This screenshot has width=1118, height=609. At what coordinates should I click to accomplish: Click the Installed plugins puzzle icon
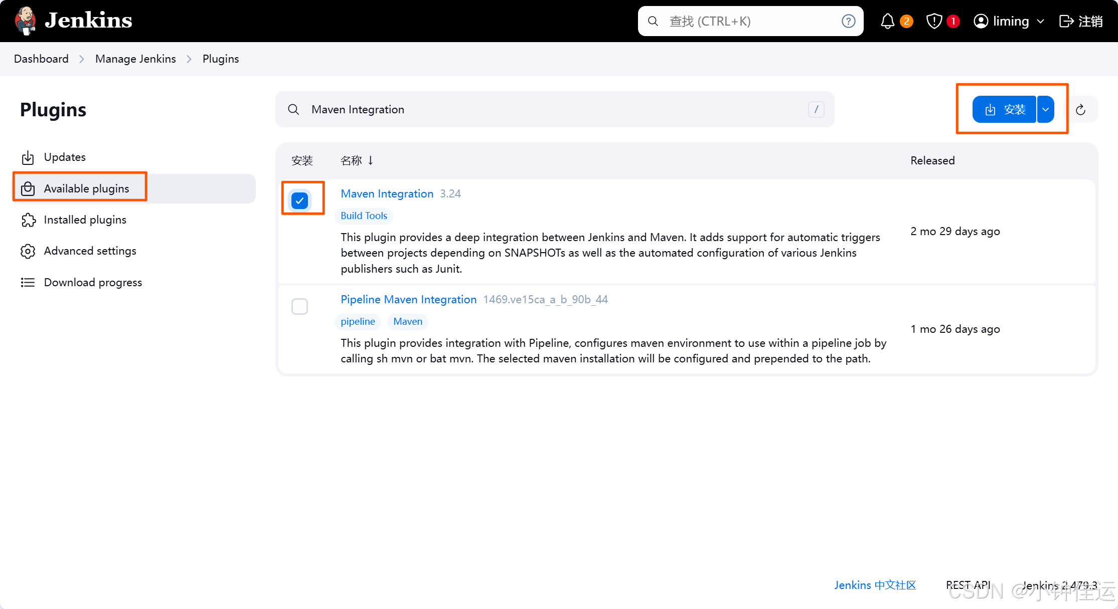coord(28,220)
